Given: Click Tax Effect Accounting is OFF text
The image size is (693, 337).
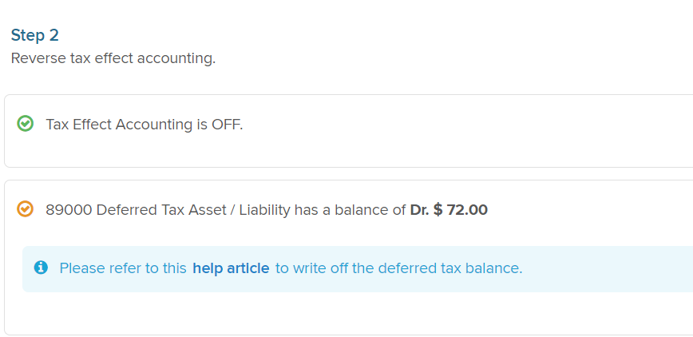Looking at the screenshot, I should point(145,125).
